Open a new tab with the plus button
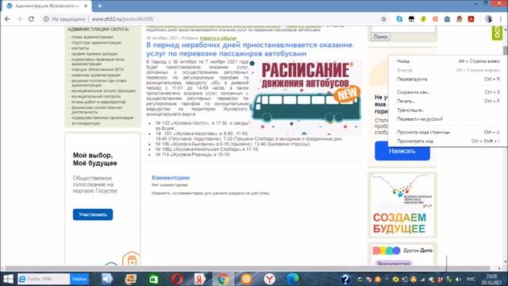The image size is (508, 286). (99, 6)
